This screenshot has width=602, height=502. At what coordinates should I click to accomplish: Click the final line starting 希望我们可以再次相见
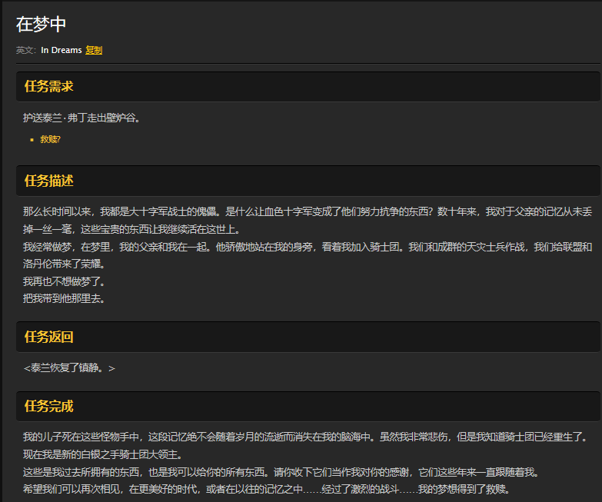pyautogui.click(x=267, y=489)
